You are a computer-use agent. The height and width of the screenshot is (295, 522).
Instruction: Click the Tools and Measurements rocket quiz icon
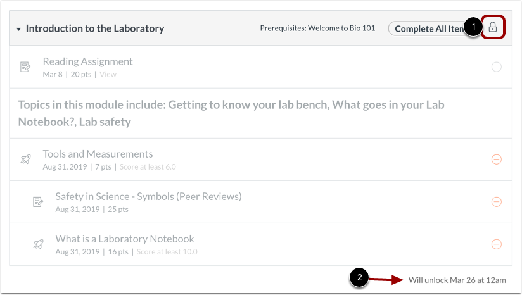25,160
